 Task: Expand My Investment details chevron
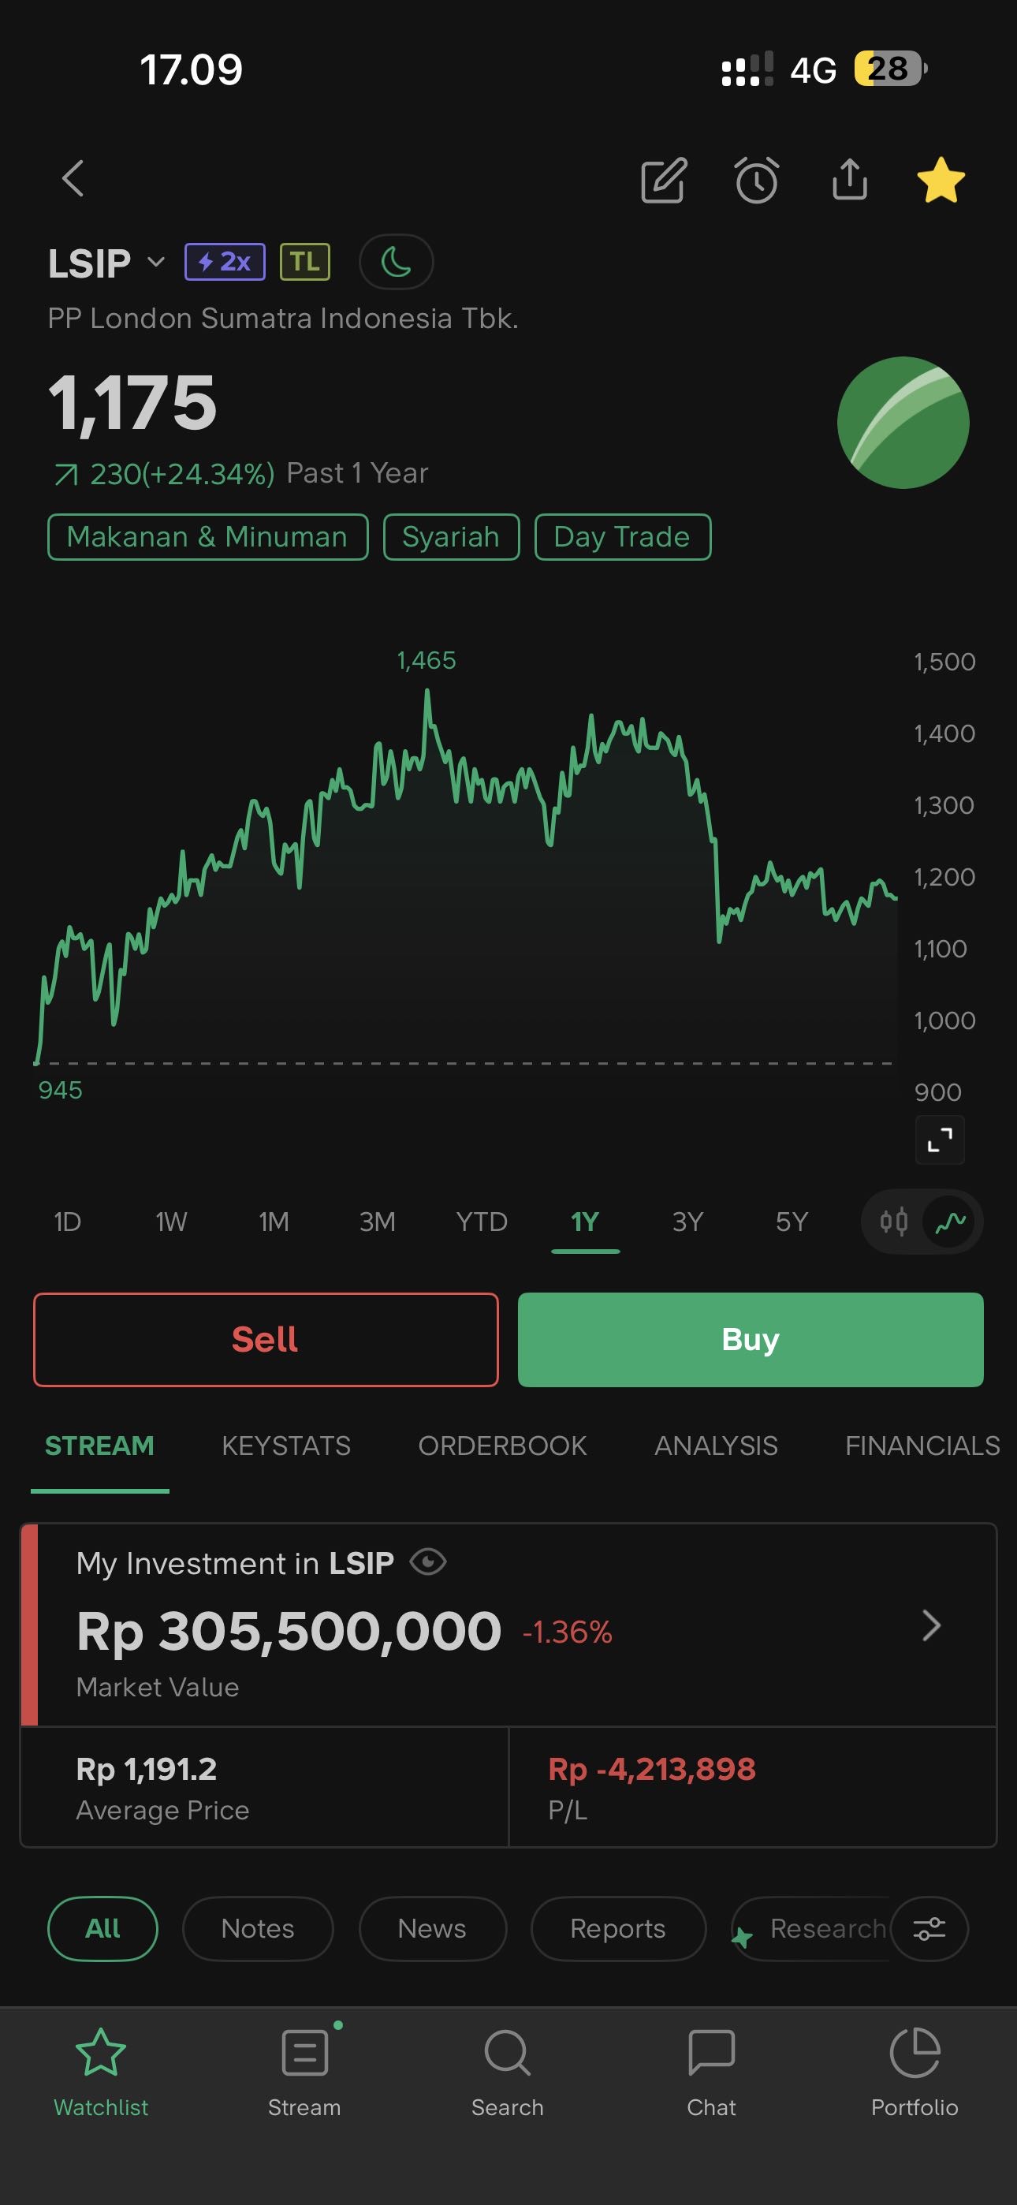coord(931,1625)
